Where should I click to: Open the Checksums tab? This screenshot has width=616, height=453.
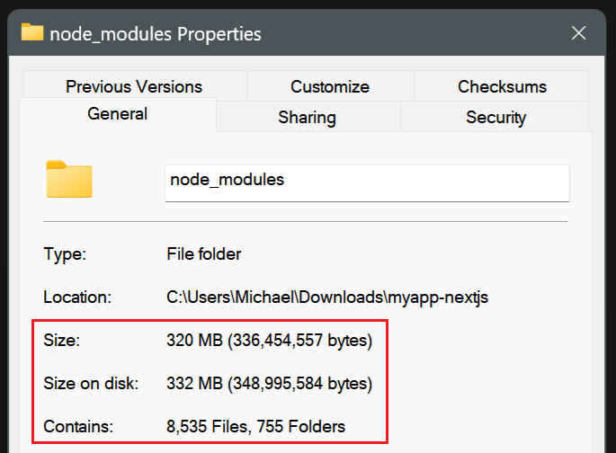tap(502, 86)
